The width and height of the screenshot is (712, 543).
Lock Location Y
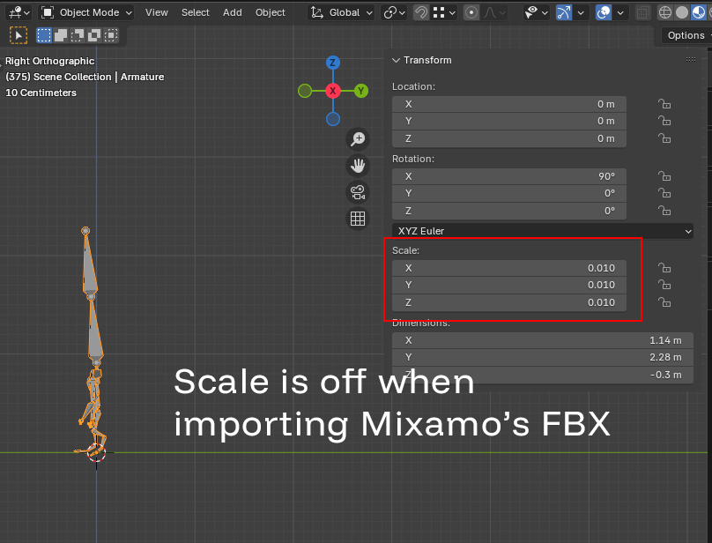[664, 121]
